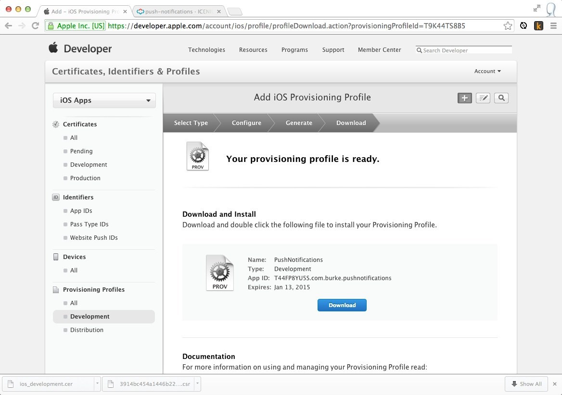Open the Member Center menu item
The height and width of the screenshot is (395, 562).
pyautogui.click(x=379, y=50)
